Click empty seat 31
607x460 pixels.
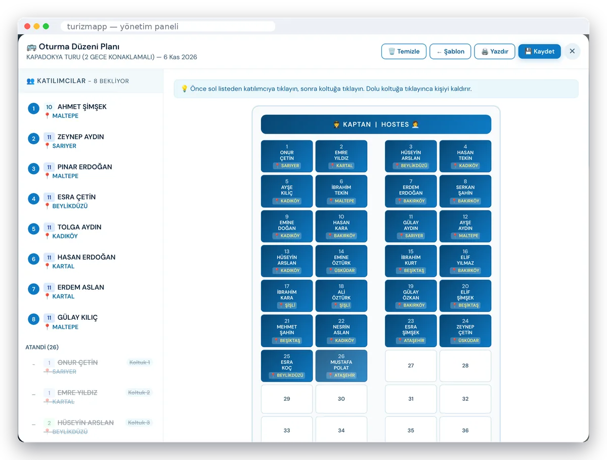tap(411, 399)
